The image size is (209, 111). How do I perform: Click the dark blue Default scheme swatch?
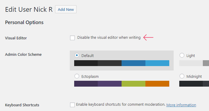pyautogui.click(x=133, y=63)
